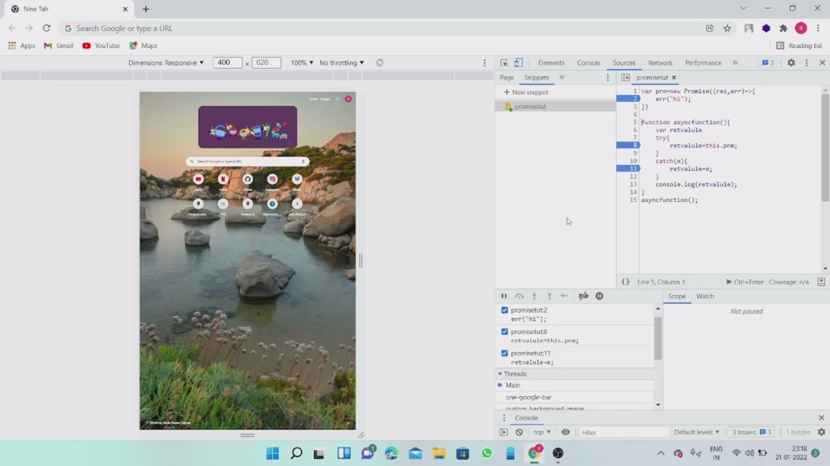Open the customize DevTools kebab menu
The image size is (830, 466).
coord(807,63)
